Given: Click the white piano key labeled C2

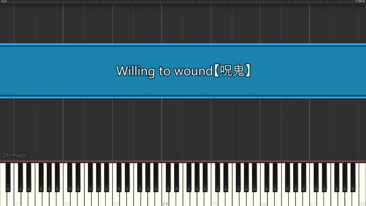Looking at the screenshot, I should (x=67, y=198).
